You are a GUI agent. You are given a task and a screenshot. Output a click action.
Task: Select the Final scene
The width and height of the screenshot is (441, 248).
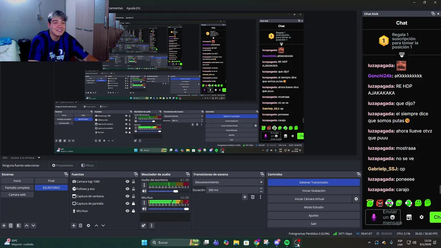click(51, 181)
